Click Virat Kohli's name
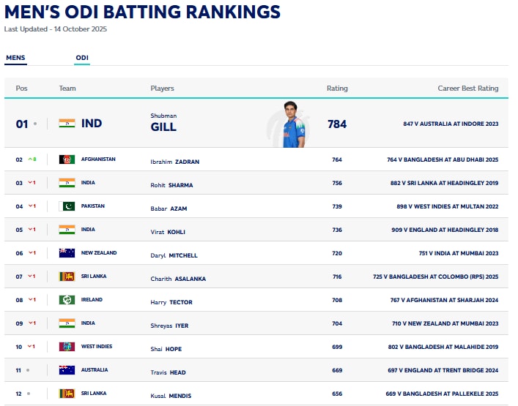 167,232
